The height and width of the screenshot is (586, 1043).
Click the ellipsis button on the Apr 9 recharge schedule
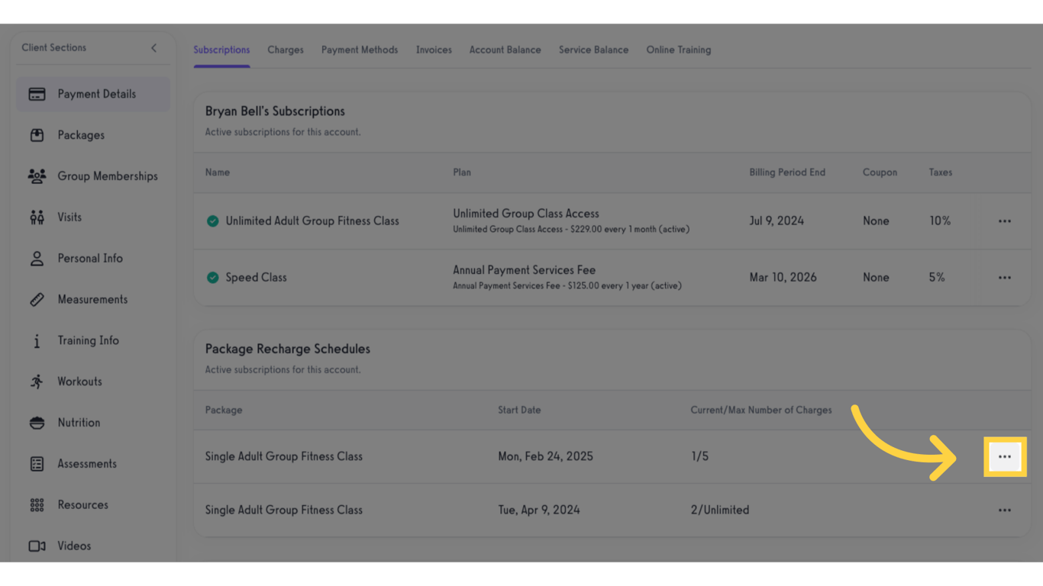coord(1004,510)
